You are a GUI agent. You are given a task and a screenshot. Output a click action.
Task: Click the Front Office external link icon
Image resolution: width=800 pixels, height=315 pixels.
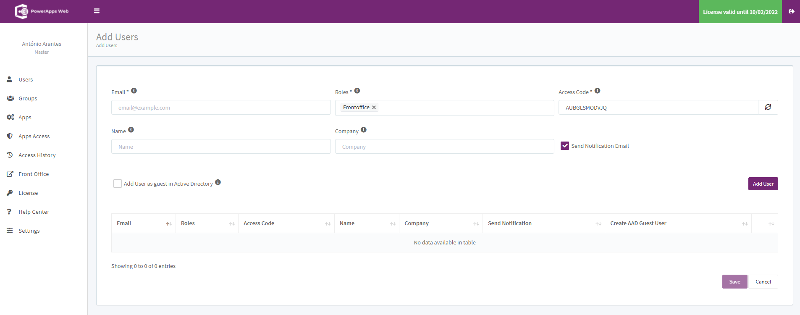[10, 173]
